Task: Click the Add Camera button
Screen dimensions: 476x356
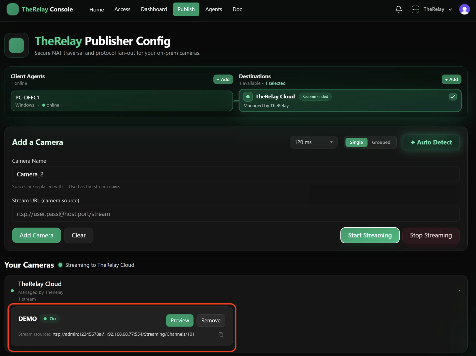Action: 36,235
